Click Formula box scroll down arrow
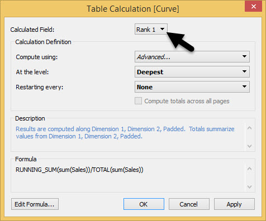The image size is (266, 221). tap(249, 186)
